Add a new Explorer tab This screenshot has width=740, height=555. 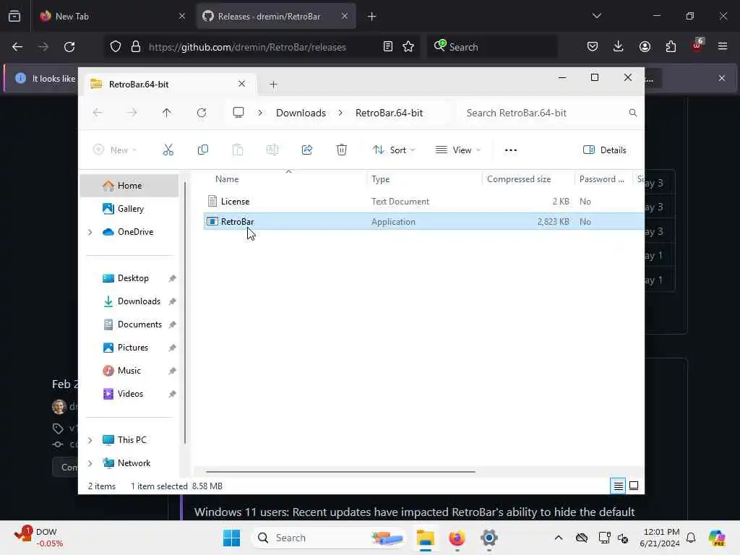[x=273, y=85]
